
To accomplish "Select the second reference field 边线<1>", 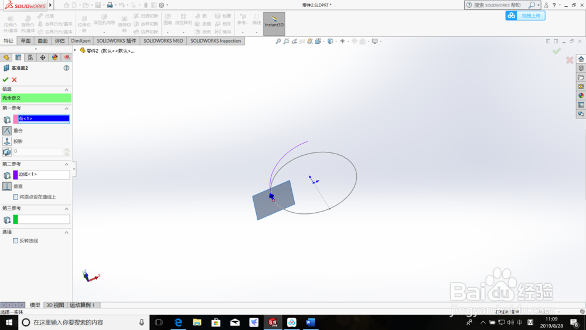I will pyautogui.click(x=44, y=174).
